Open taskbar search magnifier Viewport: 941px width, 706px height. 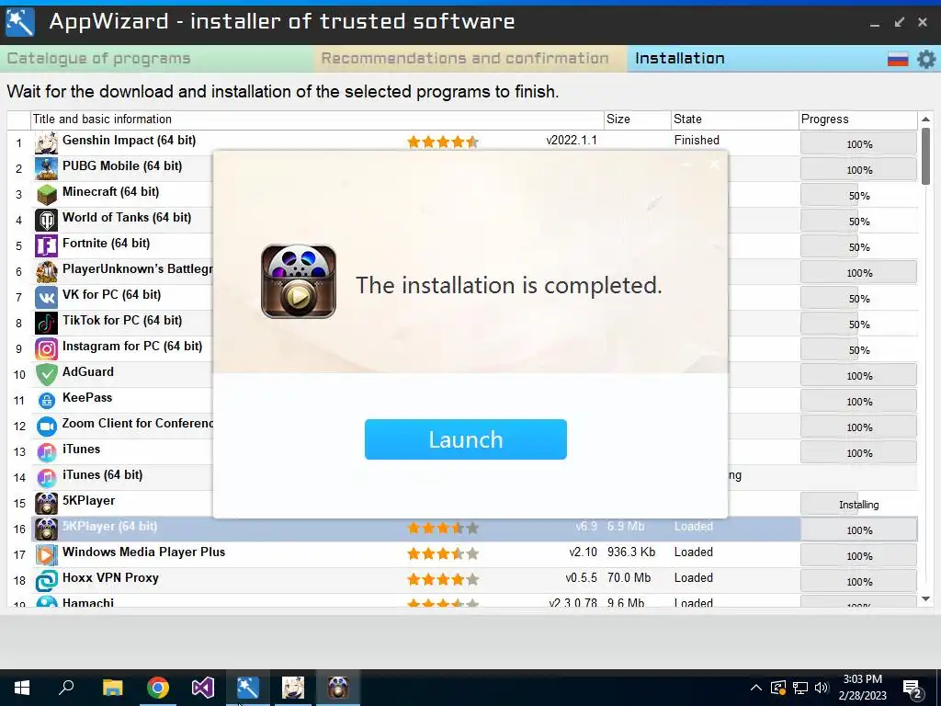(66, 688)
